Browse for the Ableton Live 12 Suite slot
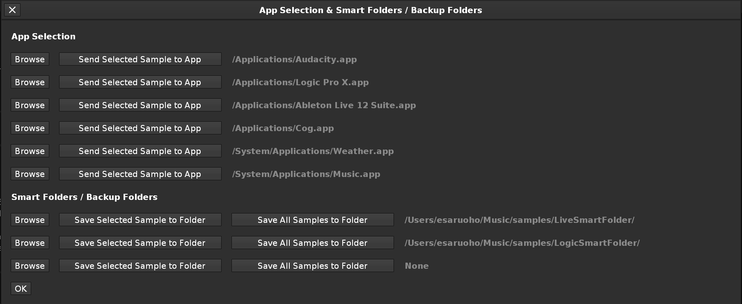 (30, 105)
